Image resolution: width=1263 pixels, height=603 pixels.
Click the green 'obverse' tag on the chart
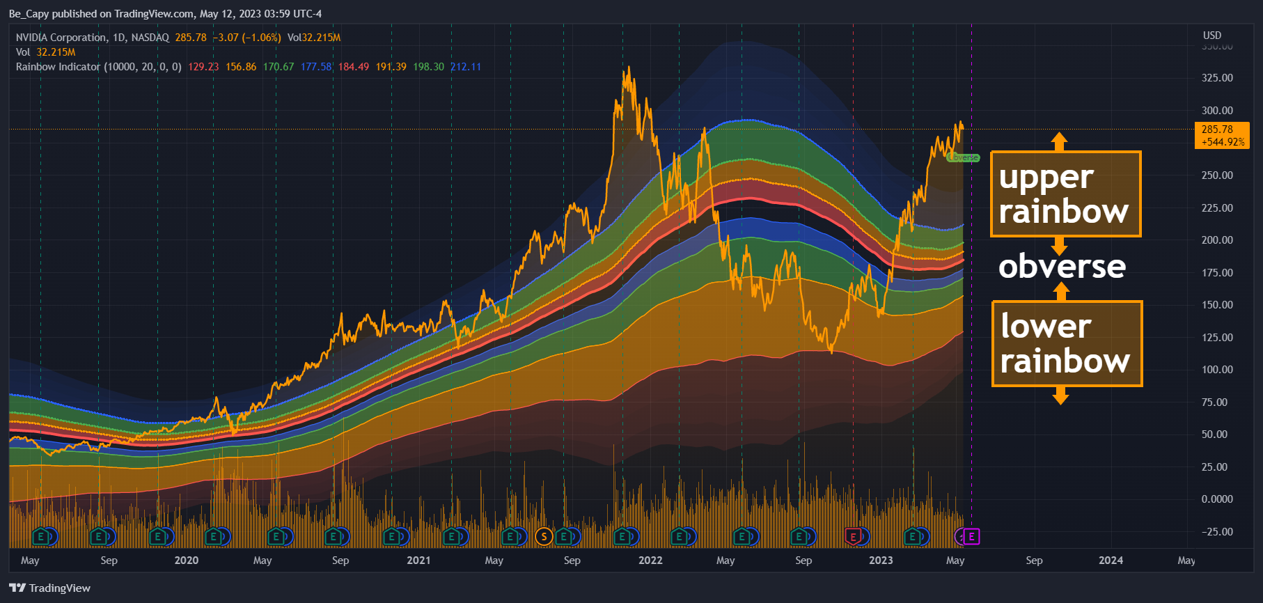point(964,158)
